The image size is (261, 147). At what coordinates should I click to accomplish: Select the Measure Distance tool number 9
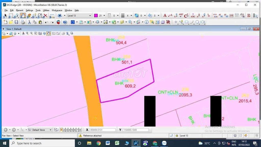pyautogui.click(x=52, y=16)
